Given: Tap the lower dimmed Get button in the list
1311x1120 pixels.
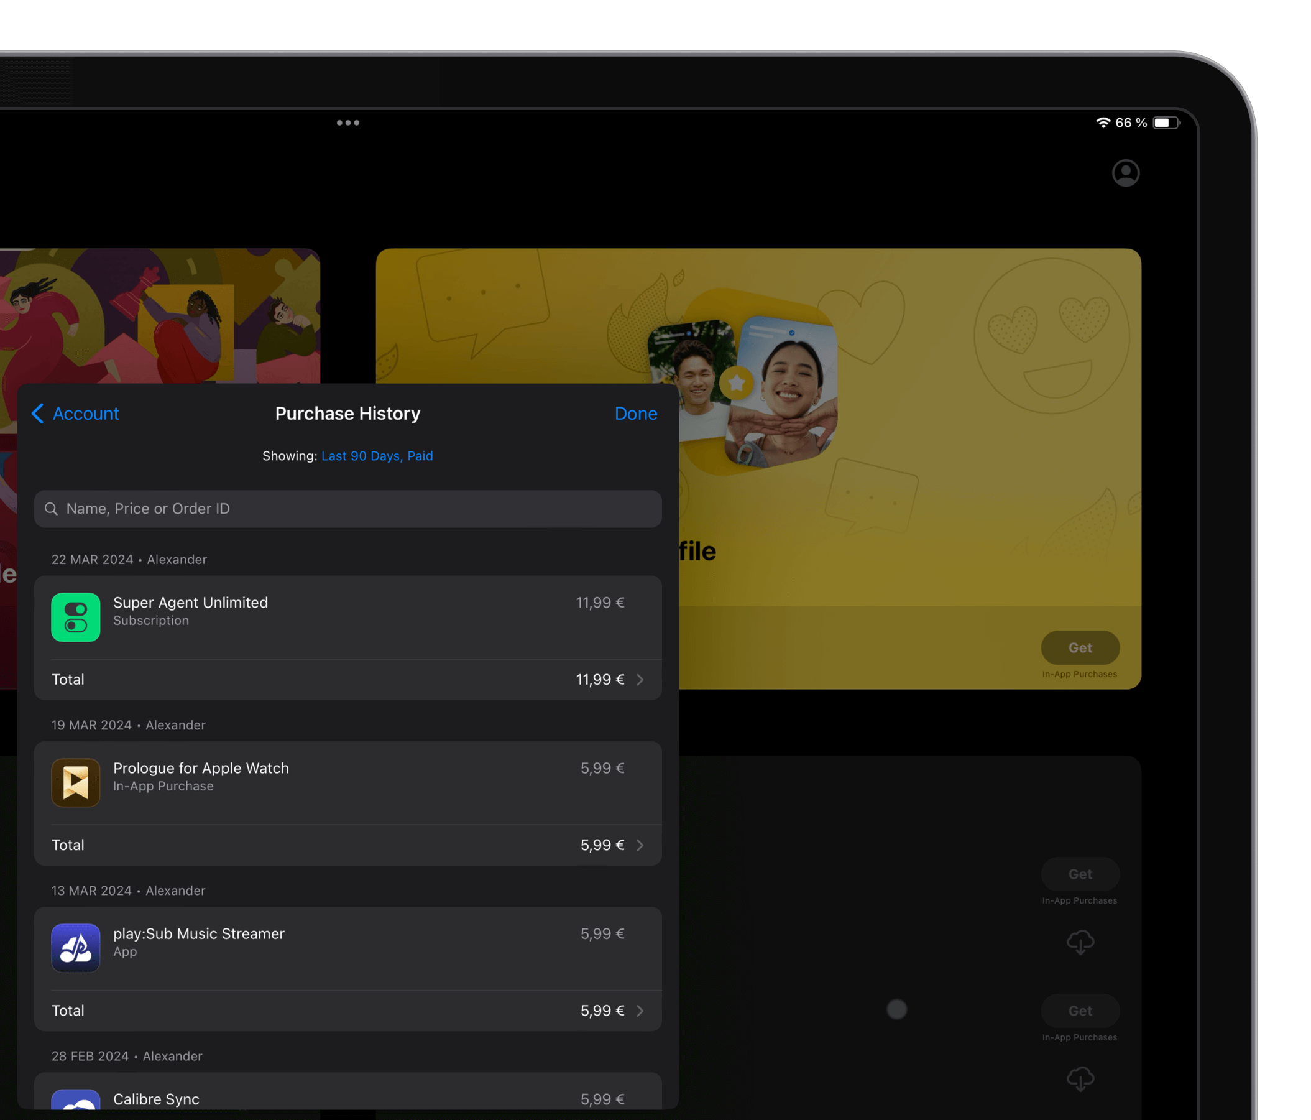Looking at the screenshot, I should [x=1079, y=1011].
